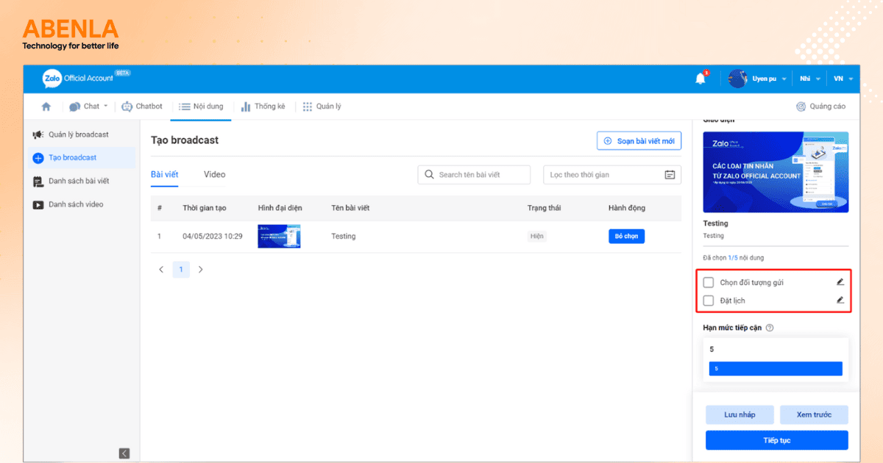The height and width of the screenshot is (463, 883).
Task: Click the Search tên bài viết field
Action: [474, 175]
